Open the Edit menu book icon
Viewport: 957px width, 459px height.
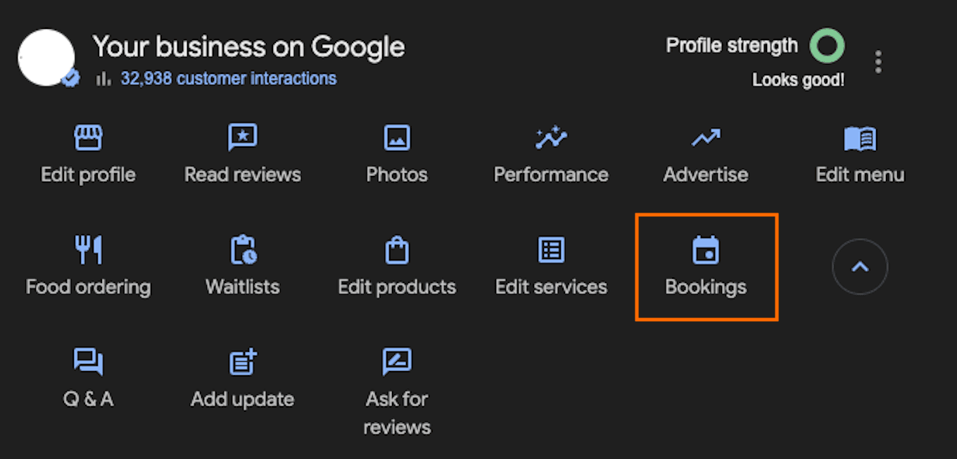tap(860, 139)
